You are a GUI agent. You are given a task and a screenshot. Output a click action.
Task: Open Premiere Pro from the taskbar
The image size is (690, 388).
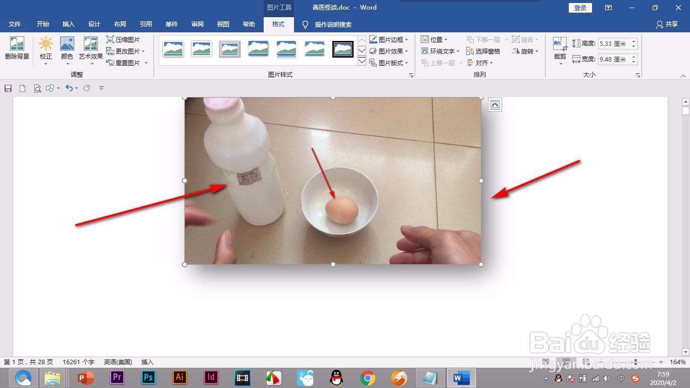[x=117, y=378]
